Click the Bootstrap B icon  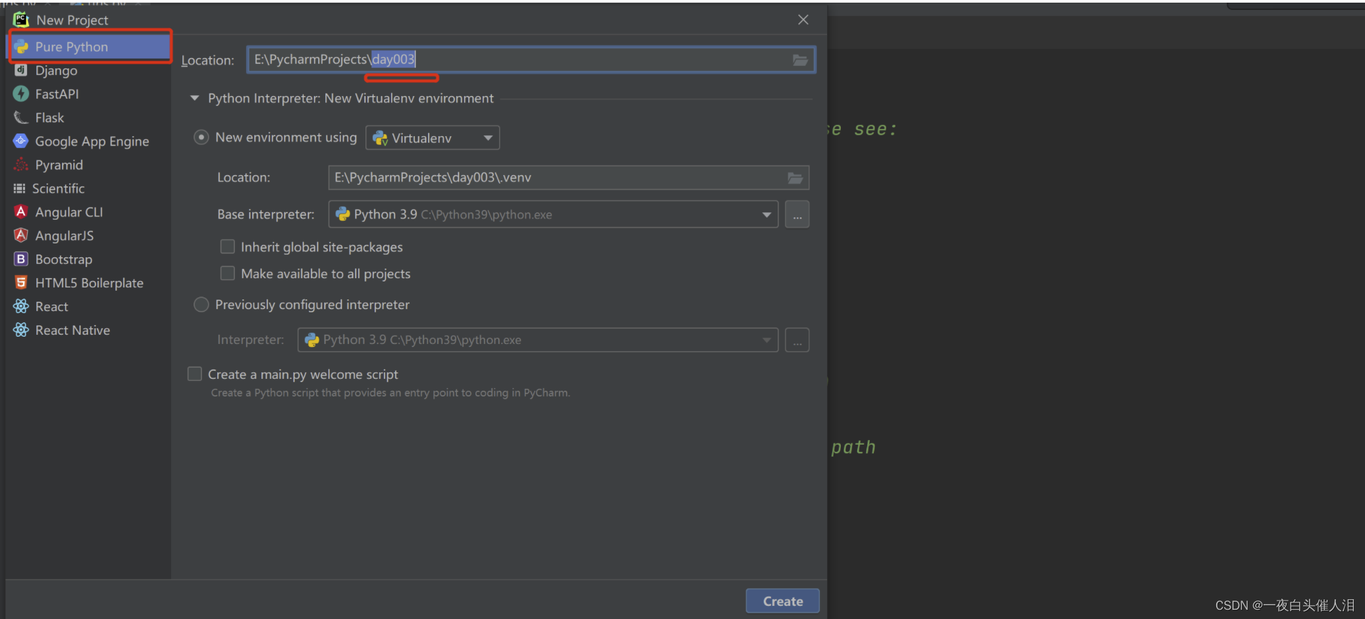point(21,259)
